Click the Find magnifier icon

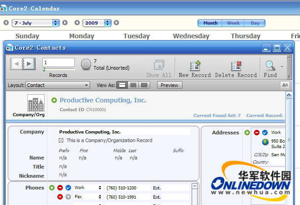click(270, 66)
